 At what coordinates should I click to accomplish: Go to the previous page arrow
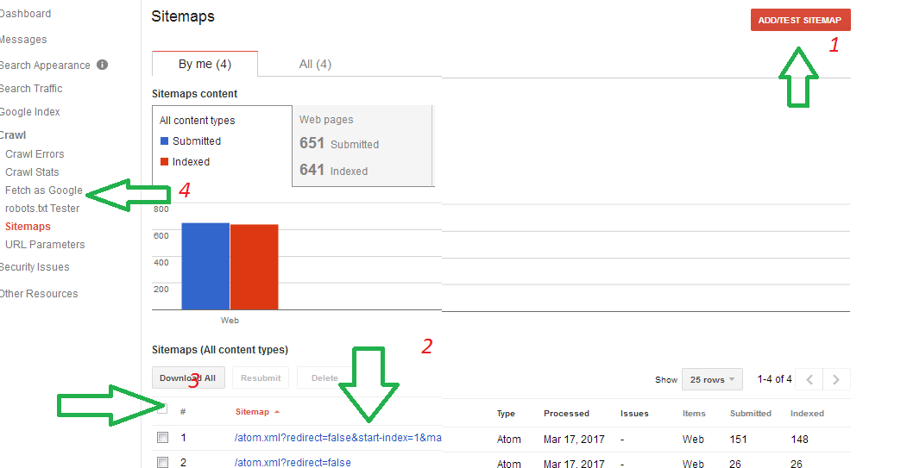pyautogui.click(x=809, y=379)
